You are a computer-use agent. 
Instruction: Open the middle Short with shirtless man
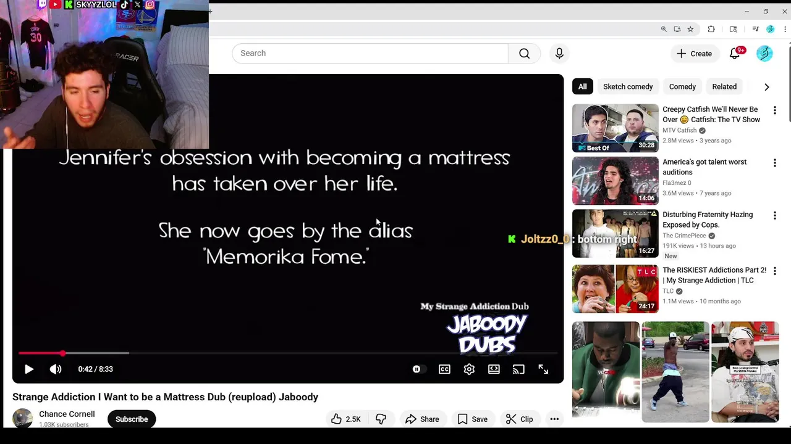click(675, 372)
